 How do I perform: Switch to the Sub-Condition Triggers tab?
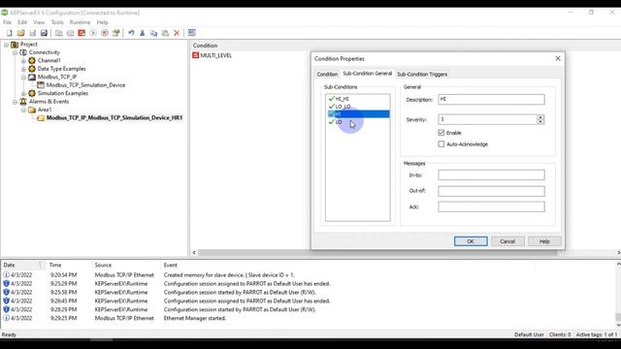422,74
